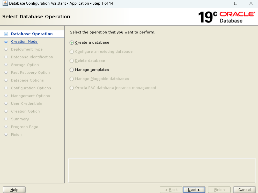Click the Database Identification step
The image size is (258, 193).
click(x=32, y=57)
